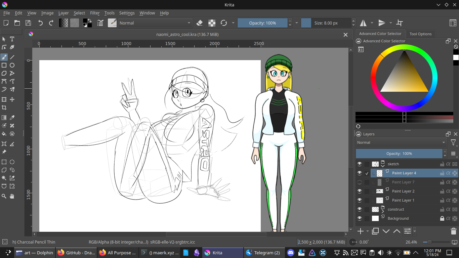This screenshot has width=459, height=258.
Task: Select the Crop tool in toolbox
Action: 4,107
